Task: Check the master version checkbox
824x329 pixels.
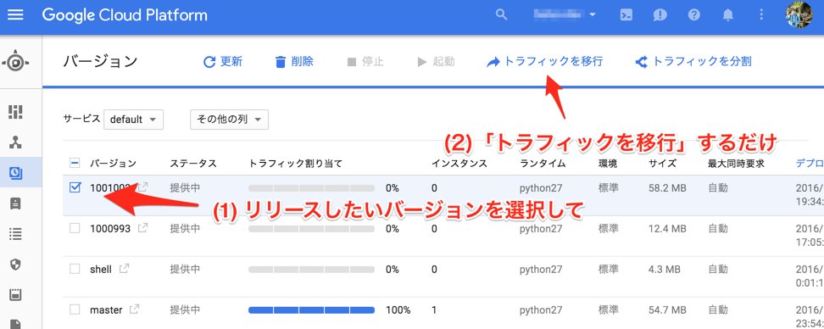Action: (x=75, y=310)
